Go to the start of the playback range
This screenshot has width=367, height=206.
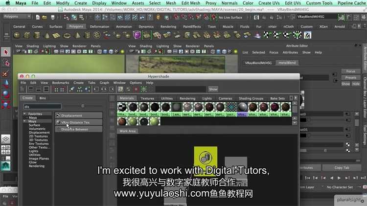pos(308,178)
